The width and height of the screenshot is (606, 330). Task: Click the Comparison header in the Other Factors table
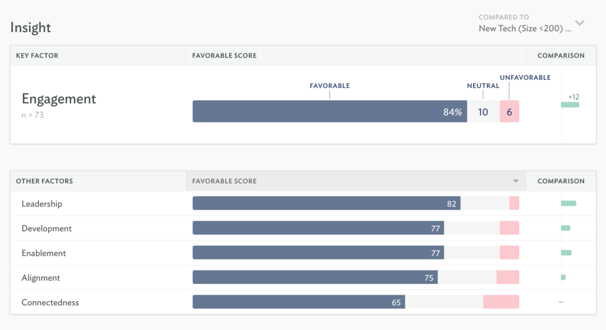pyautogui.click(x=561, y=181)
